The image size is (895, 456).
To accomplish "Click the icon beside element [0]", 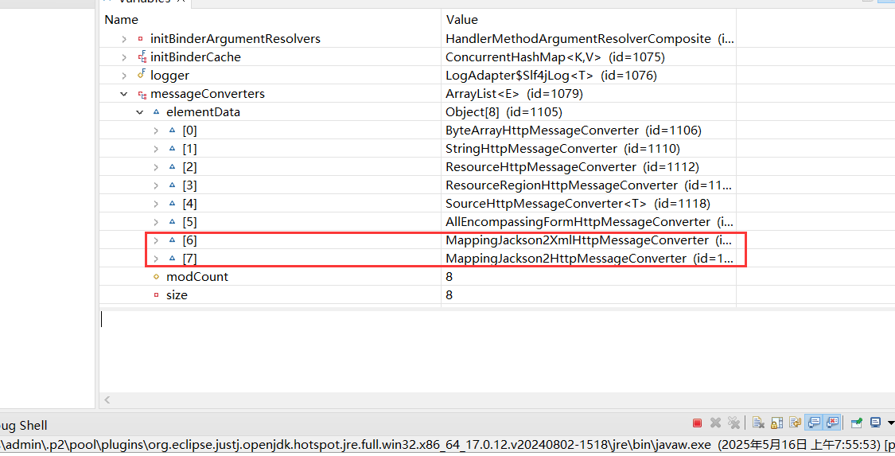I will [173, 131].
